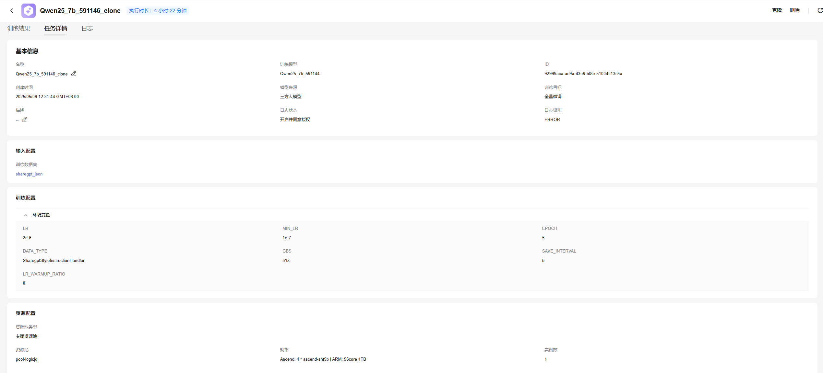Click the 环境变量 section label
This screenshot has height=373, width=823.
tap(41, 215)
